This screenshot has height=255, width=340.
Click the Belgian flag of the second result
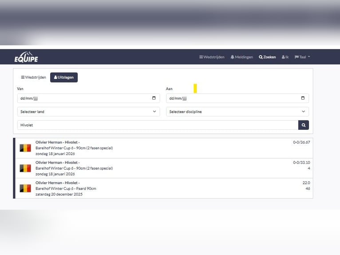(25, 168)
